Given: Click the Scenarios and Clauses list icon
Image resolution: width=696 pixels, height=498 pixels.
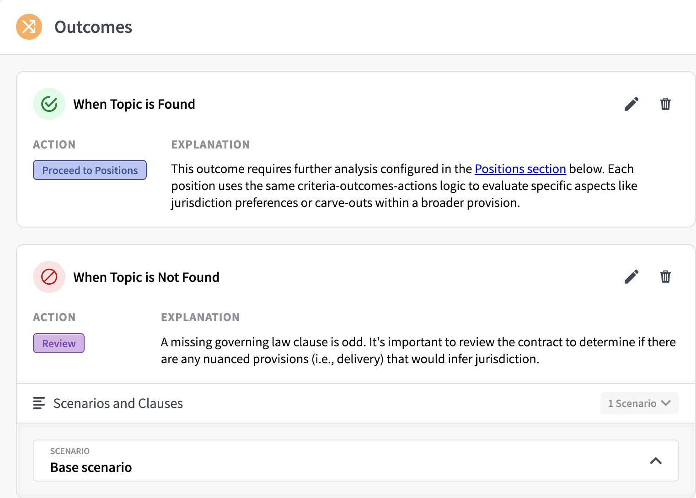Looking at the screenshot, I should pyautogui.click(x=39, y=403).
